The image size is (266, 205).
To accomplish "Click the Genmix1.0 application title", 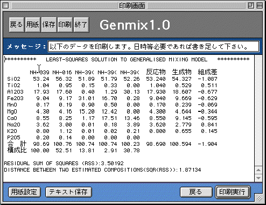I will pyautogui.click(x=135, y=25).
